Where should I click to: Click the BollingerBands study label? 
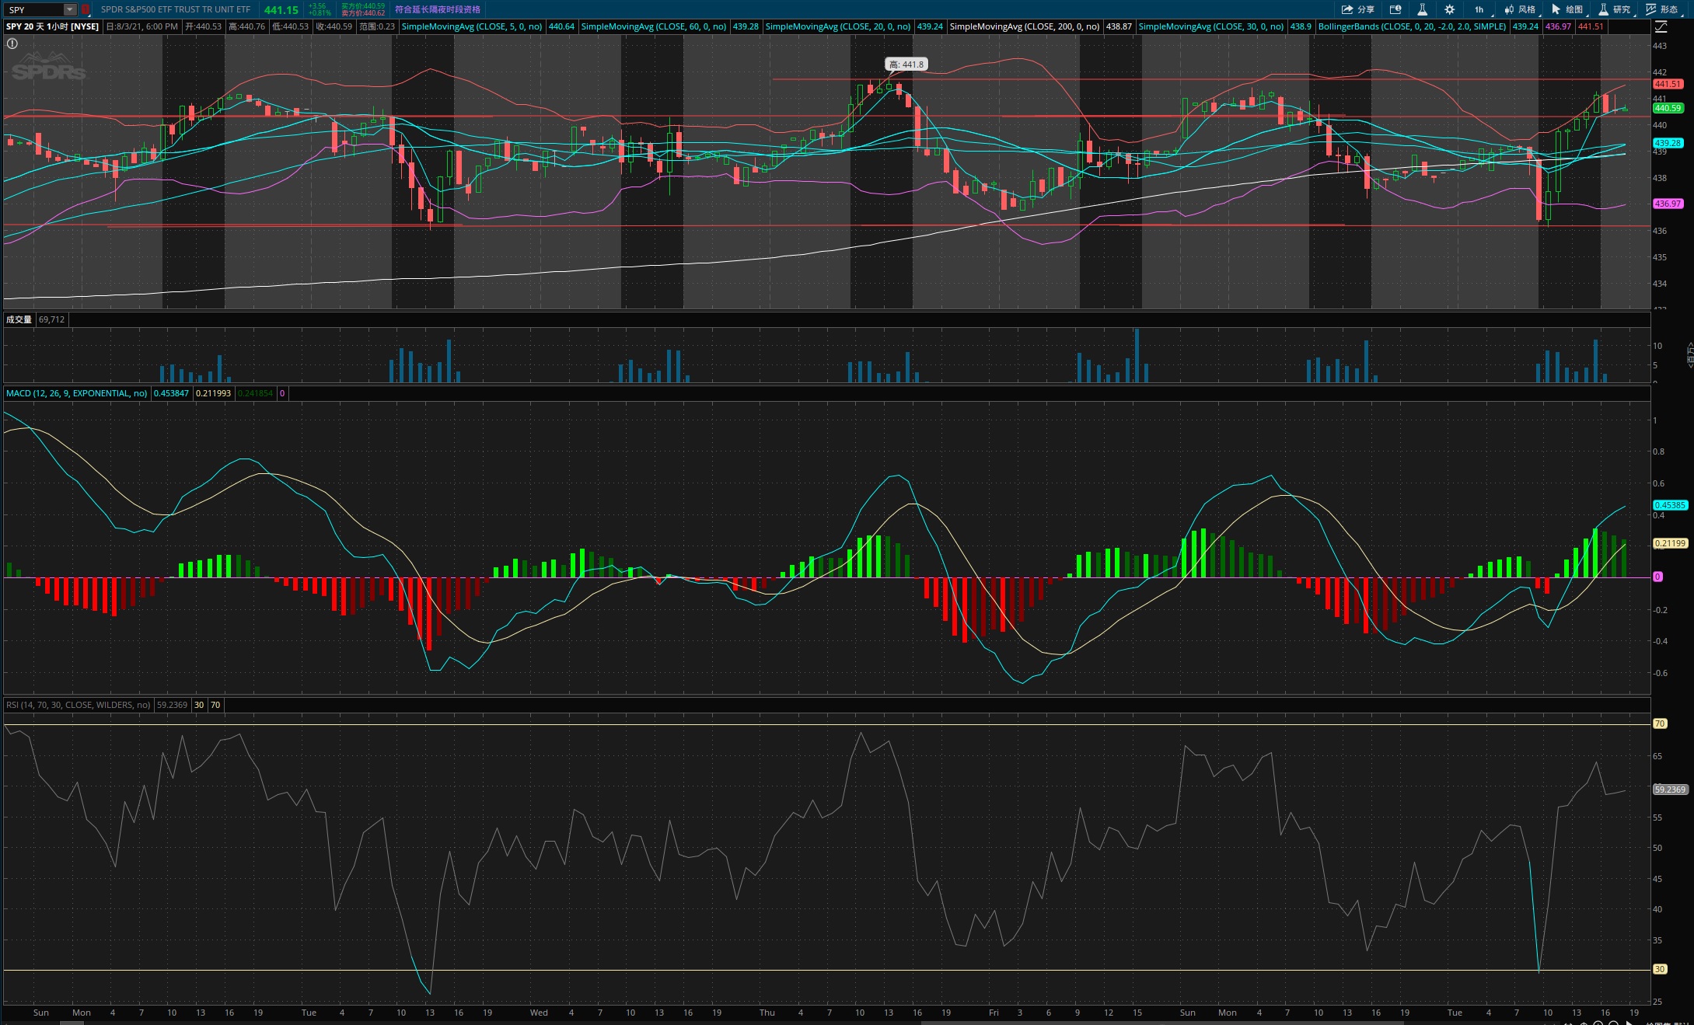click(1412, 26)
